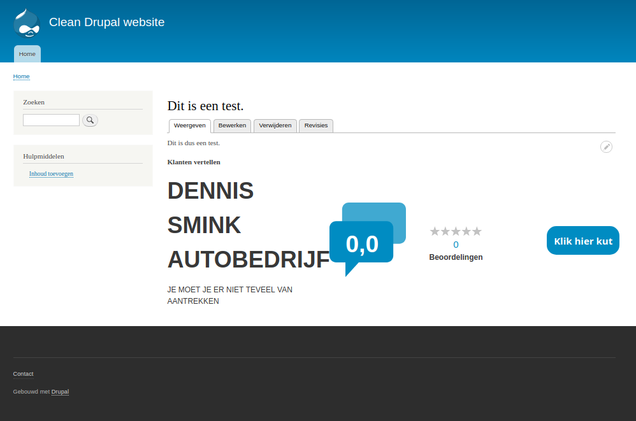Click the Beoordelingen label
Screen dimensions: 636x421
pyautogui.click(x=456, y=257)
